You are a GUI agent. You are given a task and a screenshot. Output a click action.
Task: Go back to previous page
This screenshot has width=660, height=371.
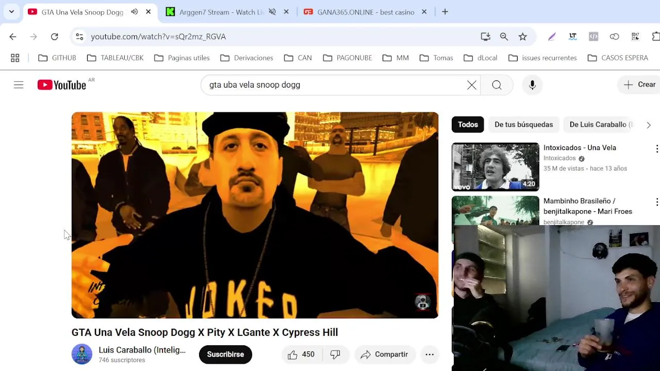click(x=13, y=37)
